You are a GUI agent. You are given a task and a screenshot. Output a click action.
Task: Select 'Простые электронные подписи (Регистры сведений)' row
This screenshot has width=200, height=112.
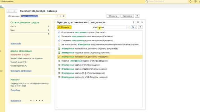tap(100, 61)
